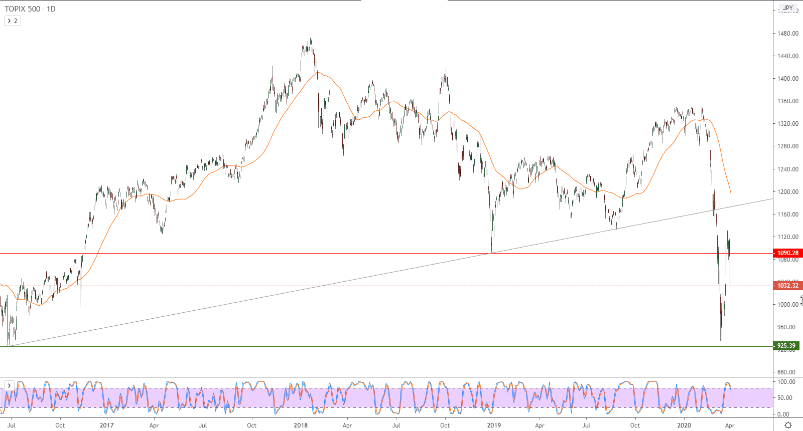Click the 1360.00 price axis value
803x431 pixels.
coord(788,101)
